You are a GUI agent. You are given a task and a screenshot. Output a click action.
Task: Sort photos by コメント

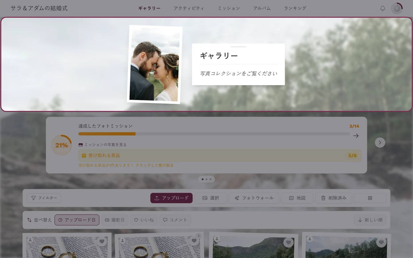175,220
